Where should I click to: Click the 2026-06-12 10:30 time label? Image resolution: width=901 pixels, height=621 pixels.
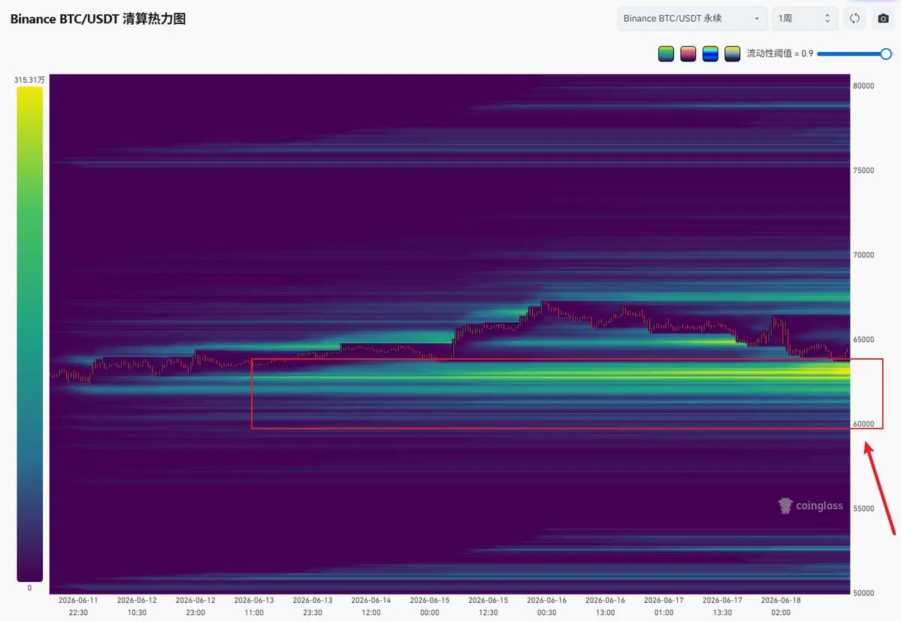tap(137, 606)
